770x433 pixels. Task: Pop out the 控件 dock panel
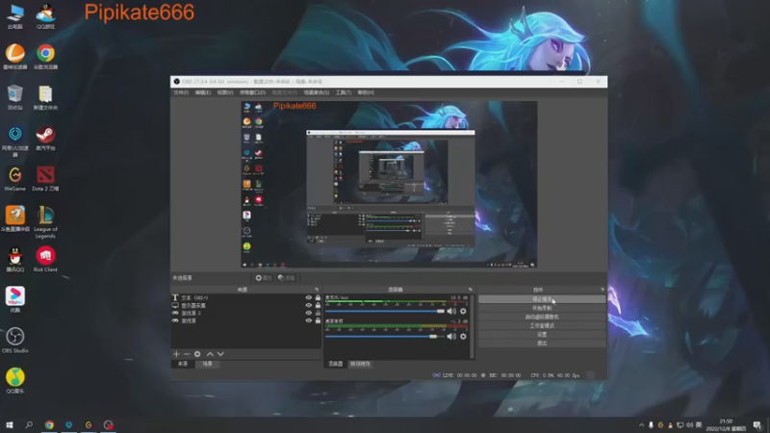click(x=603, y=290)
